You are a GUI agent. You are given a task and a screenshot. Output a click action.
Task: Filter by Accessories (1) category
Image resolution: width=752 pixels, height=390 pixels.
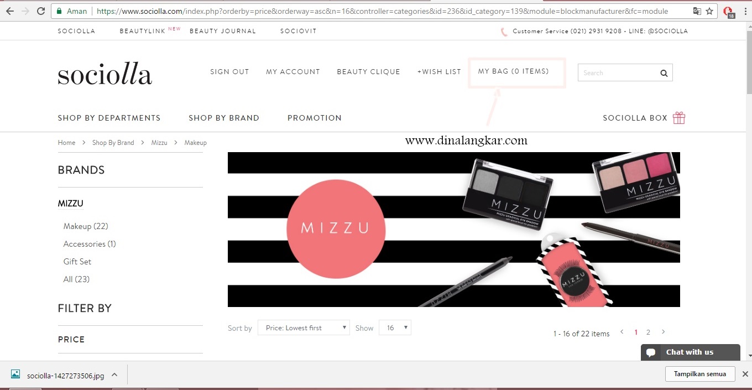click(90, 244)
